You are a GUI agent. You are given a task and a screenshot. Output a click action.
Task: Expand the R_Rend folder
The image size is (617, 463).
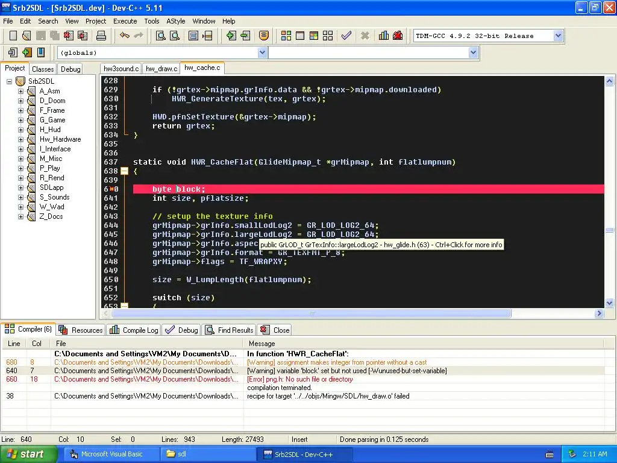(x=20, y=178)
